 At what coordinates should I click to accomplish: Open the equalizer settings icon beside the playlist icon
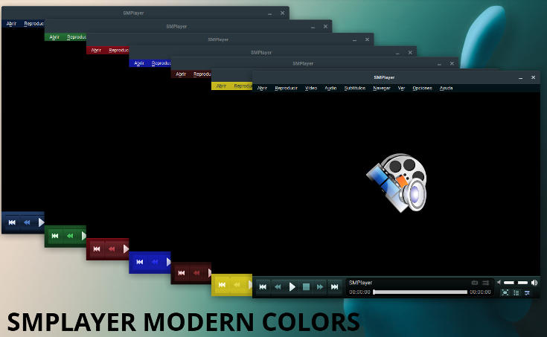[x=527, y=292]
